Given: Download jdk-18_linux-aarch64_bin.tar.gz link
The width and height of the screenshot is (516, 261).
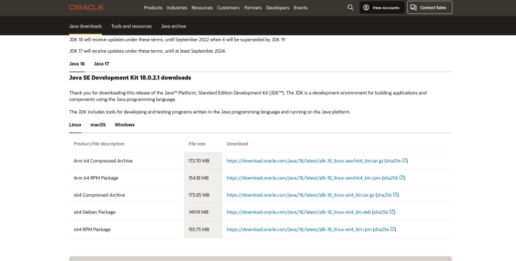Looking at the screenshot, I should pos(305,161).
